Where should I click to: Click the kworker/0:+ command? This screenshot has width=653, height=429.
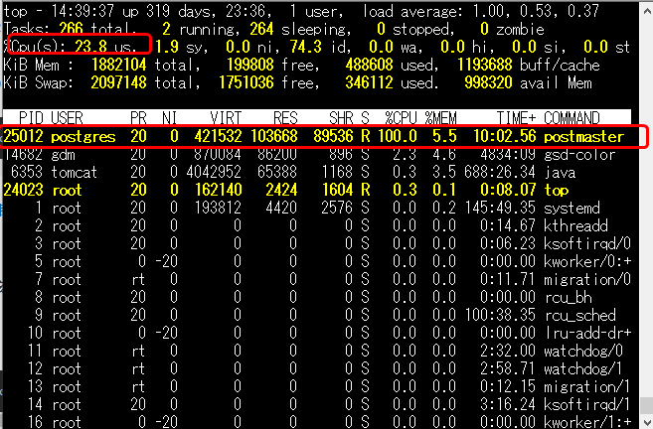pyautogui.click(x=587, y=262)
